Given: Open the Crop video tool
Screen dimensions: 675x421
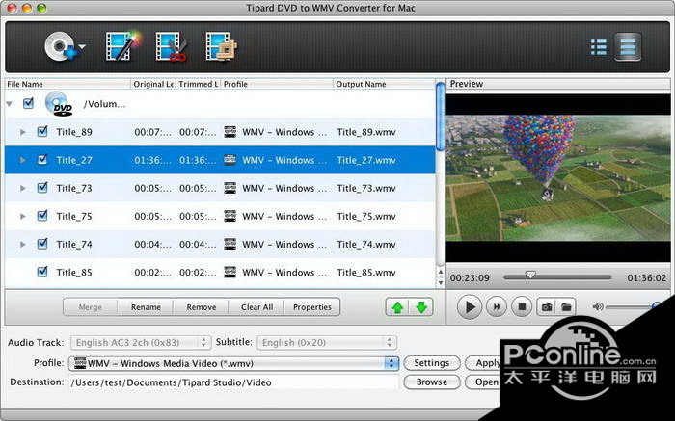Looking at the screenshot, I should [x=221, y=46].
